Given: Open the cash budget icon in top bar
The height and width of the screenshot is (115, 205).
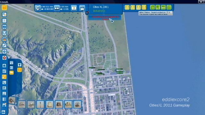Looking at the screenshot, I should tap(38, 8).
